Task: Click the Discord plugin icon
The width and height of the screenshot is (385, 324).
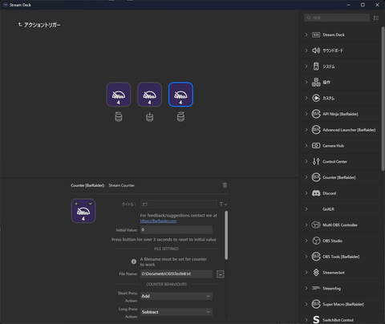Action: pos(316,193)
